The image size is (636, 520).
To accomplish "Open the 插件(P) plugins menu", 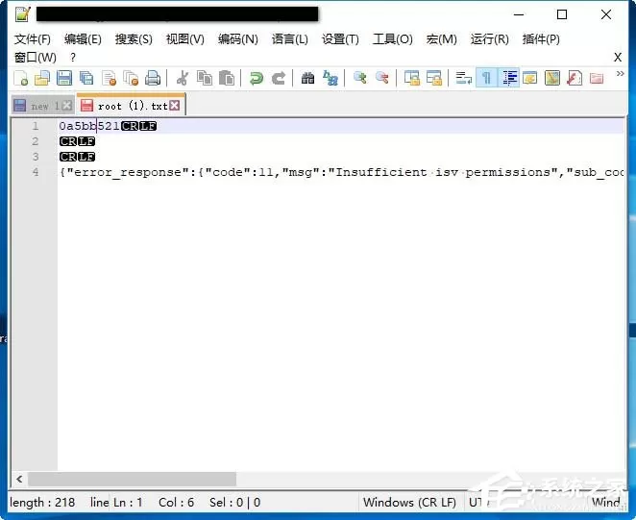I will pos(541,39).
